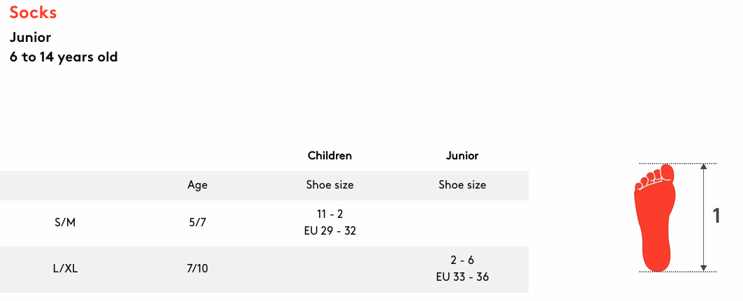Click the upward arrowhead above the foot measurement
Viewport: 743px width, 301px height.
pyautogui.click(x=704, y=167)
